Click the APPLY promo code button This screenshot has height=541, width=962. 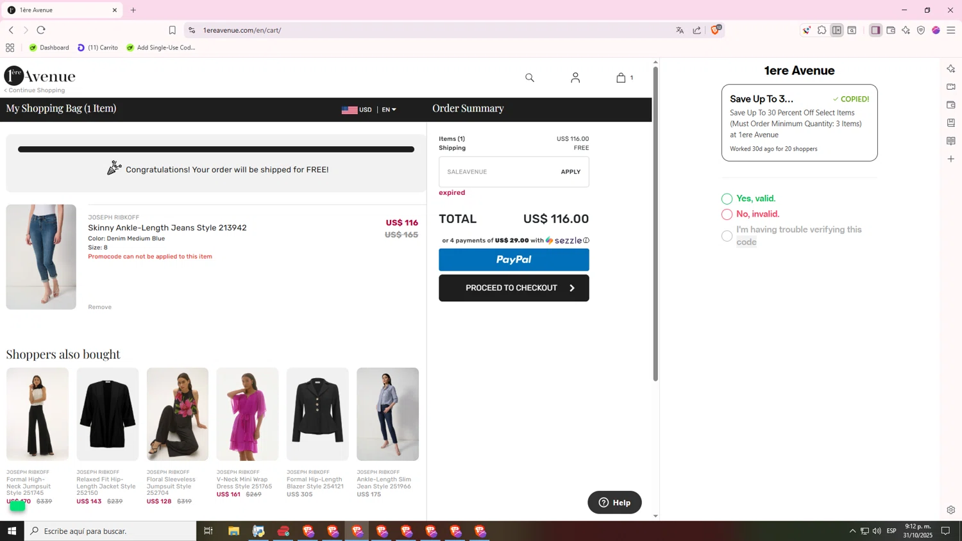570,172
